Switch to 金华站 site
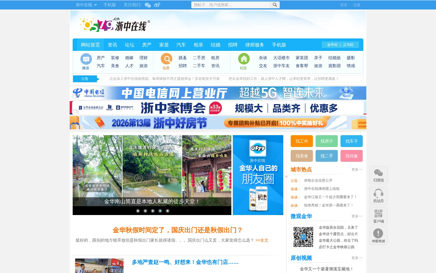The height and width of the screenshot is (273, 436). point(332,45)
